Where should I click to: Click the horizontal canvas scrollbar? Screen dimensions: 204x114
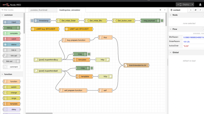39,113
